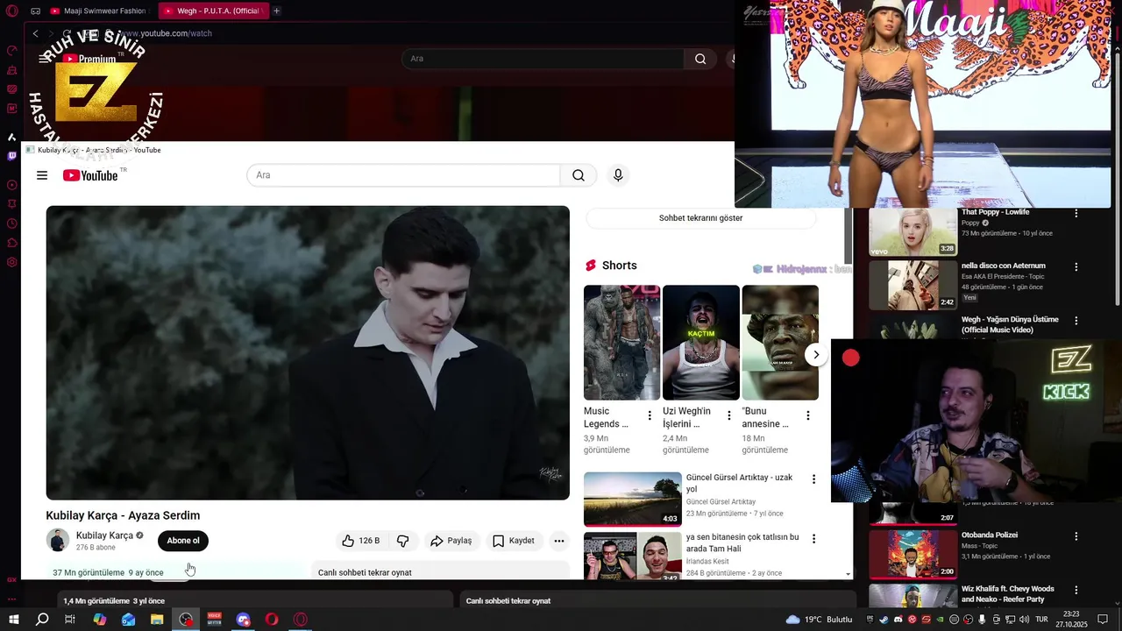Open Otobanda Polizei thumbnail
This screenshot has width=1122, height=631.
click(913, 553)
